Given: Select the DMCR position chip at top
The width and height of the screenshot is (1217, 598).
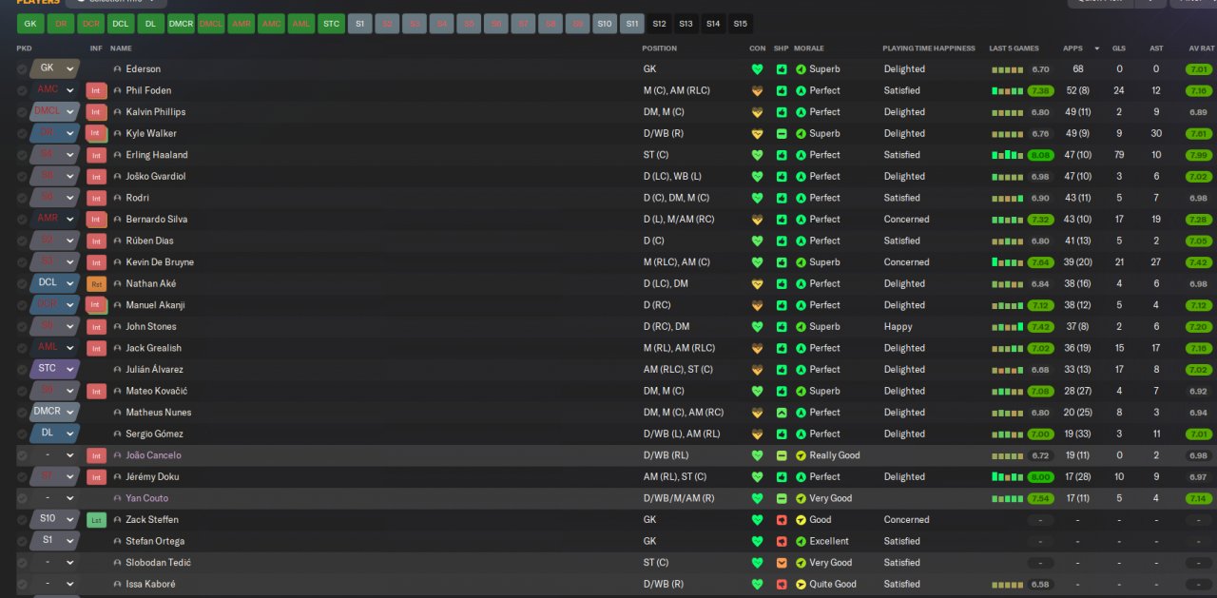Looking at the screenshot, I should (181, 24).
